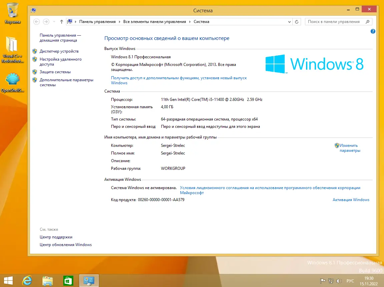Go forward with the navigation arrow
This screenshot has height=287, width=384.
tap(46, 22)
